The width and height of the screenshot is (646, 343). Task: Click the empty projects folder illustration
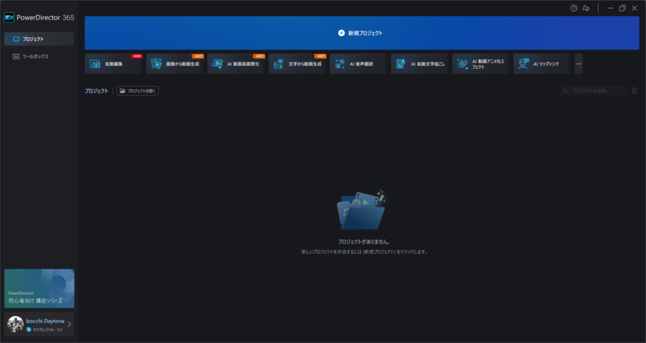[x=361, y=209]
